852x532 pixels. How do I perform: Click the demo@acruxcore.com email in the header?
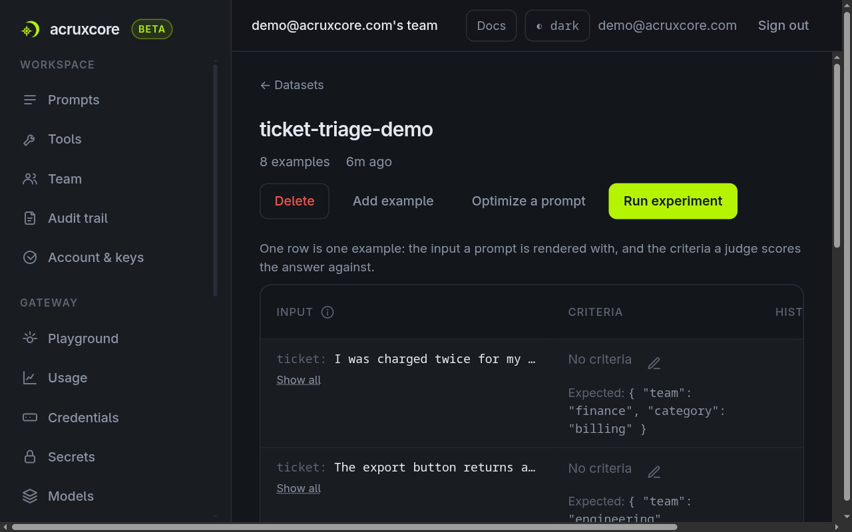[668, 26]
